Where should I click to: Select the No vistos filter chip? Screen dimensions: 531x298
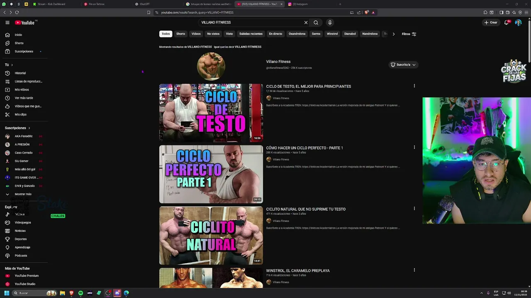click(213, 34)
